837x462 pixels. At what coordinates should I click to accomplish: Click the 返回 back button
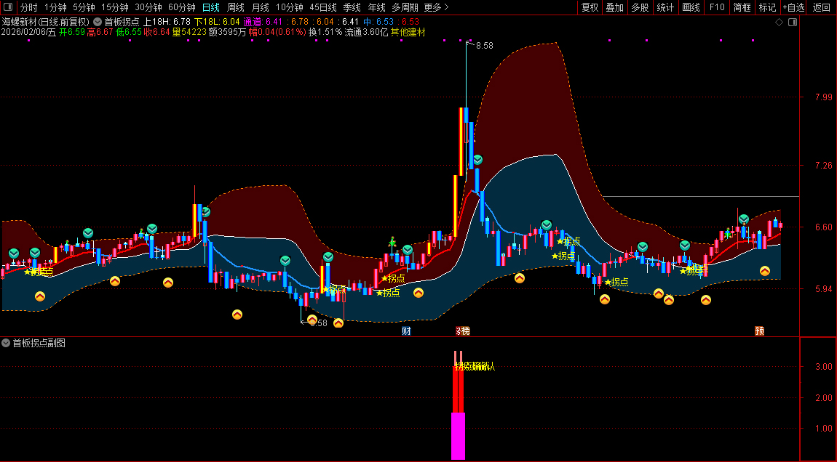click(x=821, y=7)
